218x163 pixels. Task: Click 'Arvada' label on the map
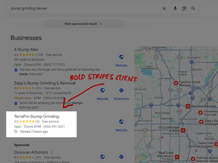coord(159,97)
